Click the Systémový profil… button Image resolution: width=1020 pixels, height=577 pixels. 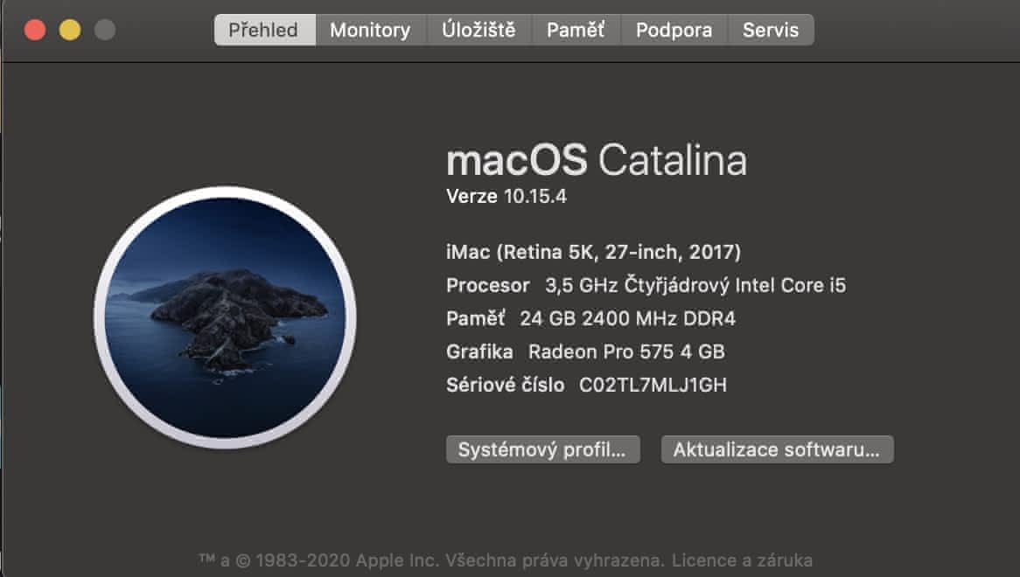(x=542, y=450)
